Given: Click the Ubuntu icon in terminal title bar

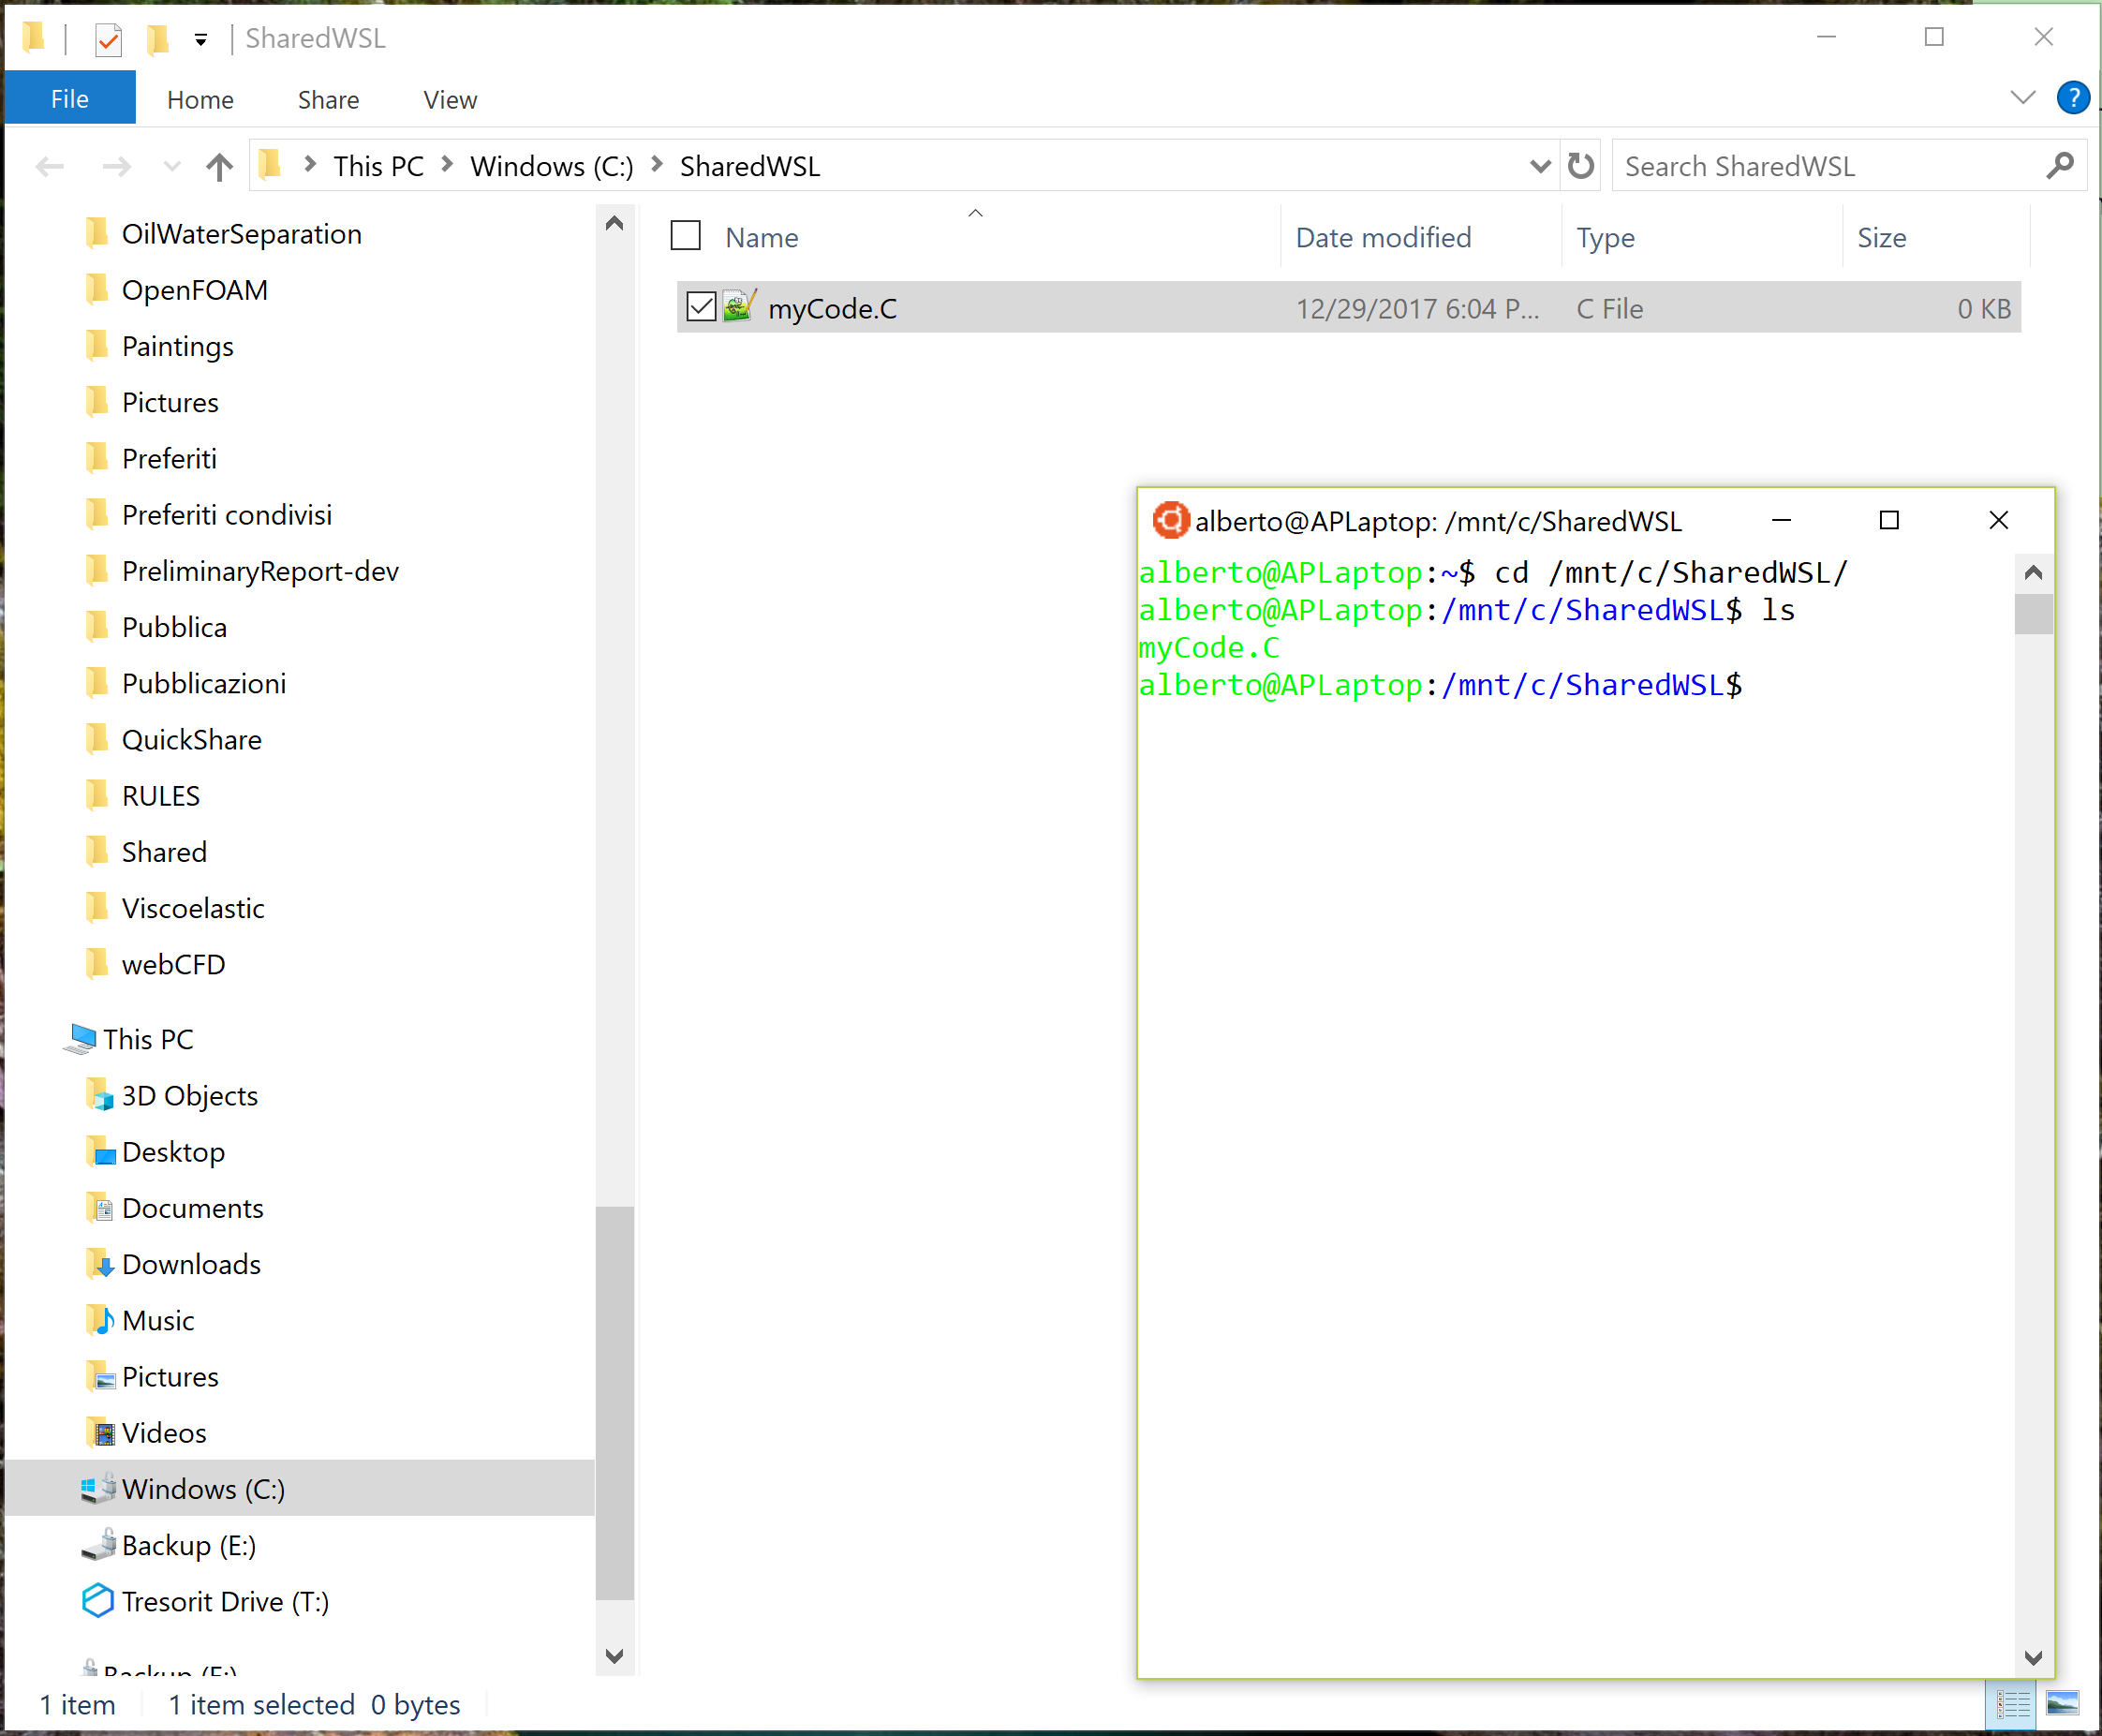Looking at the screenshot, I should (1170, 520).
